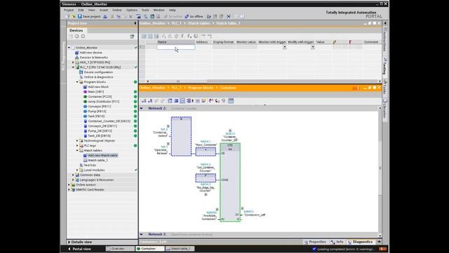Click the Overview button in the bottom bar
This screenshot has height=253, width=449.
pos(120,249)
